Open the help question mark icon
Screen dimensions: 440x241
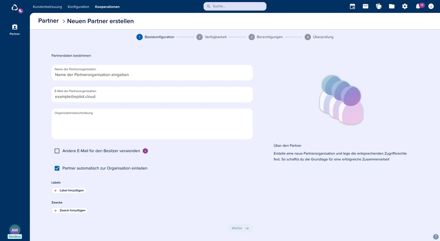(436, 237)
